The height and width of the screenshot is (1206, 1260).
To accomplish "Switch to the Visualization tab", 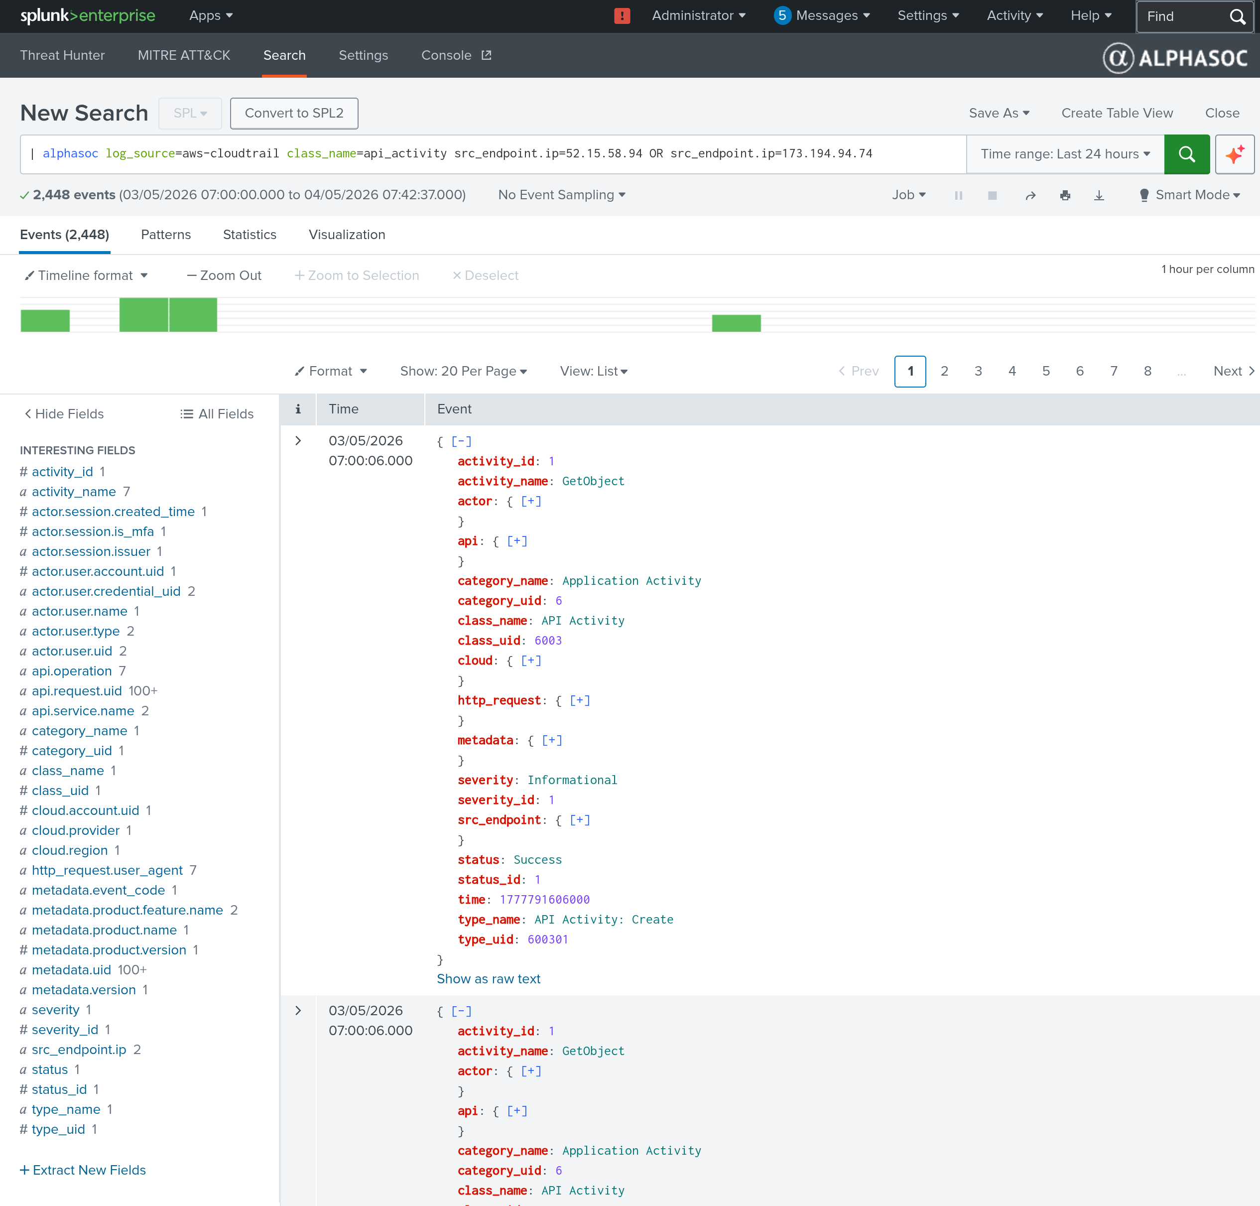I will (347, 235).
